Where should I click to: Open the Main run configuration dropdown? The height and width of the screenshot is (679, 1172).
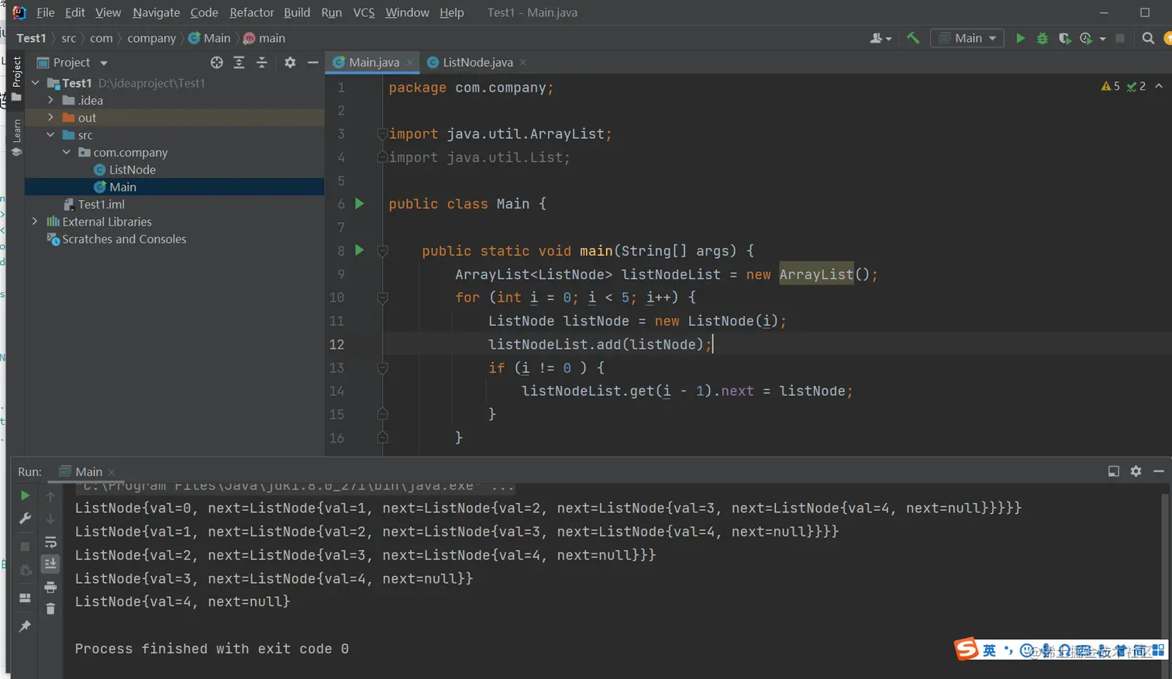click(x=967, y=38)
